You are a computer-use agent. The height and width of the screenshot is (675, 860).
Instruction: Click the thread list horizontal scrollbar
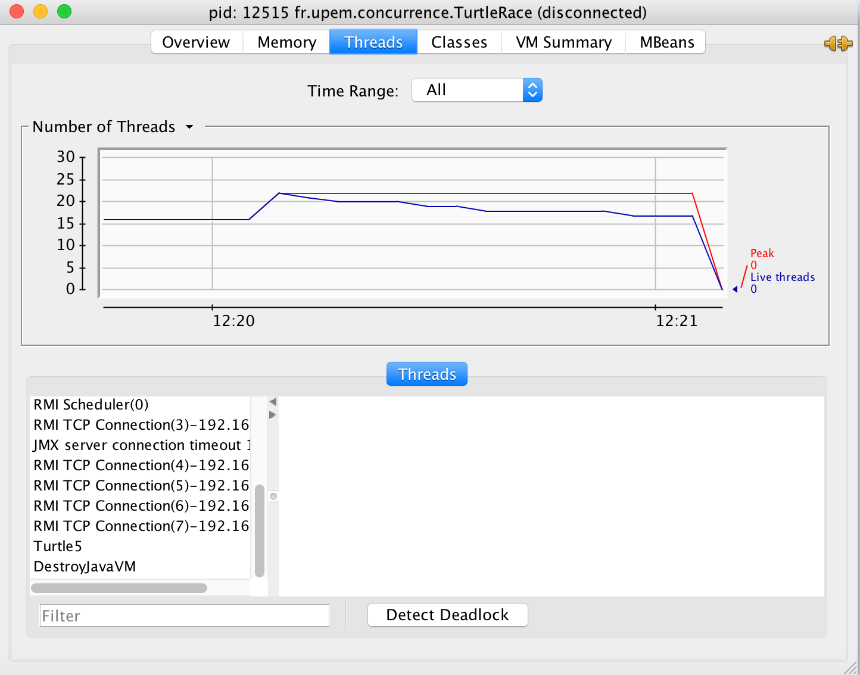(119, 588)
